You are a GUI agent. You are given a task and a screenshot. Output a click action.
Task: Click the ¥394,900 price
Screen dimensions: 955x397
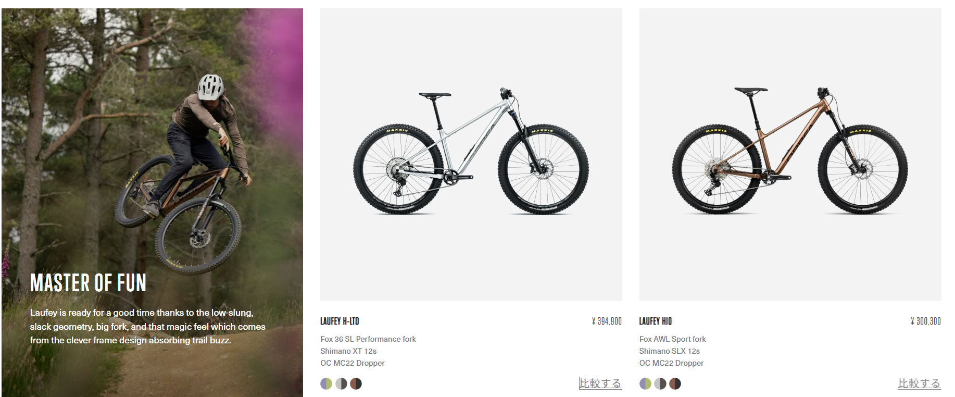[607, 321]
